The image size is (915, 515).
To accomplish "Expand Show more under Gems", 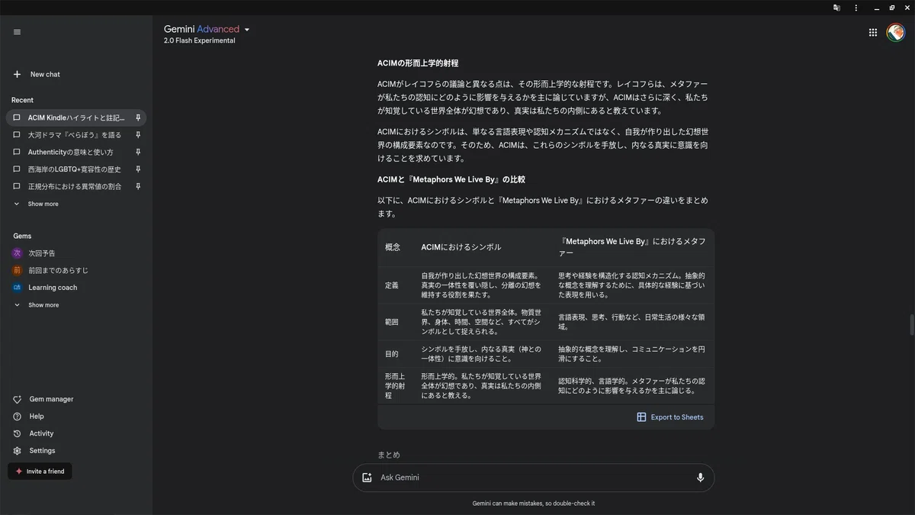I will 43,305.
